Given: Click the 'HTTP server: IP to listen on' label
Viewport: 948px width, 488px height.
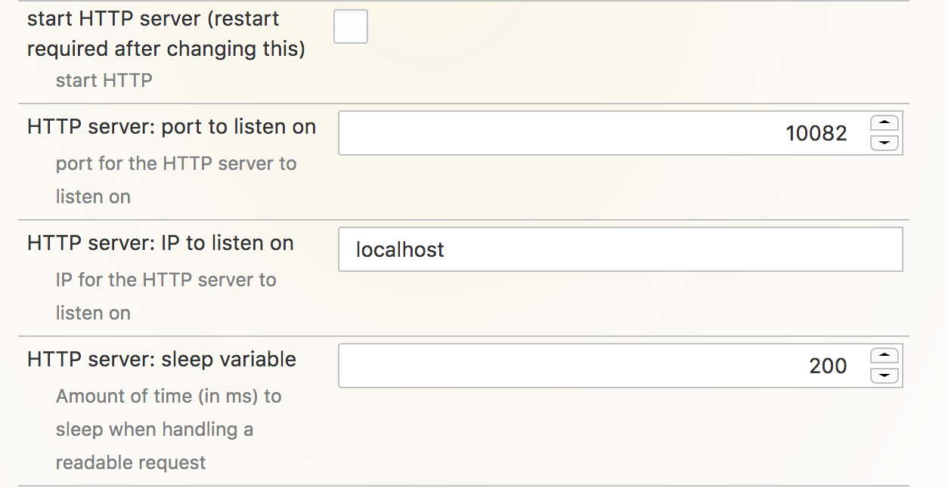Looking at the screenshot, I should tap(160, 243).
